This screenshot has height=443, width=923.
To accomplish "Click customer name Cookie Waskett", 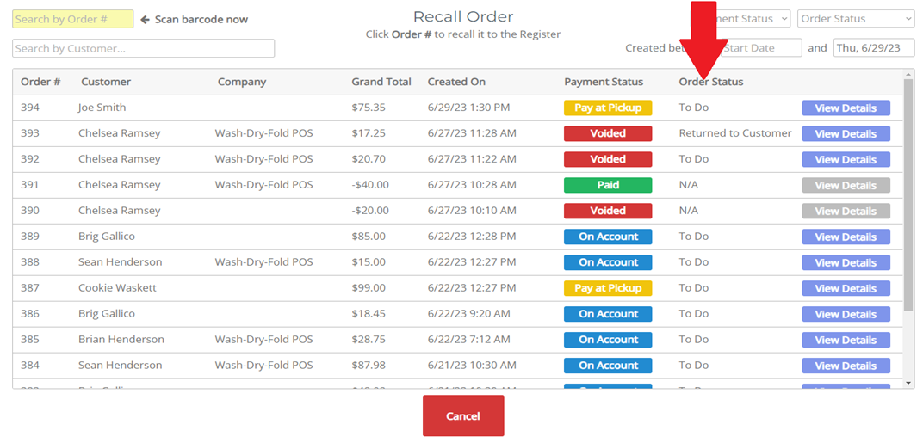I will pyautogui.click(x=117, y=287).
